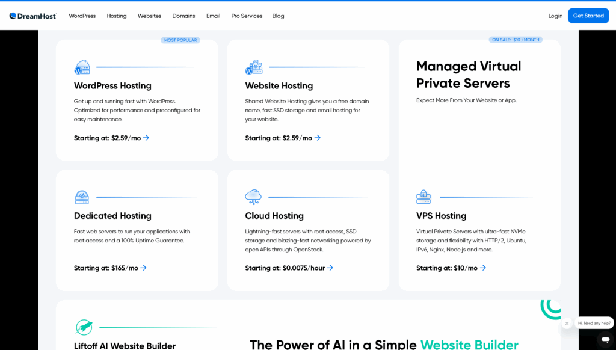This screenshot has width=616, height=350.
Task: Click 'Expect More From Your Website or App.' text
Action: [466, 100]
